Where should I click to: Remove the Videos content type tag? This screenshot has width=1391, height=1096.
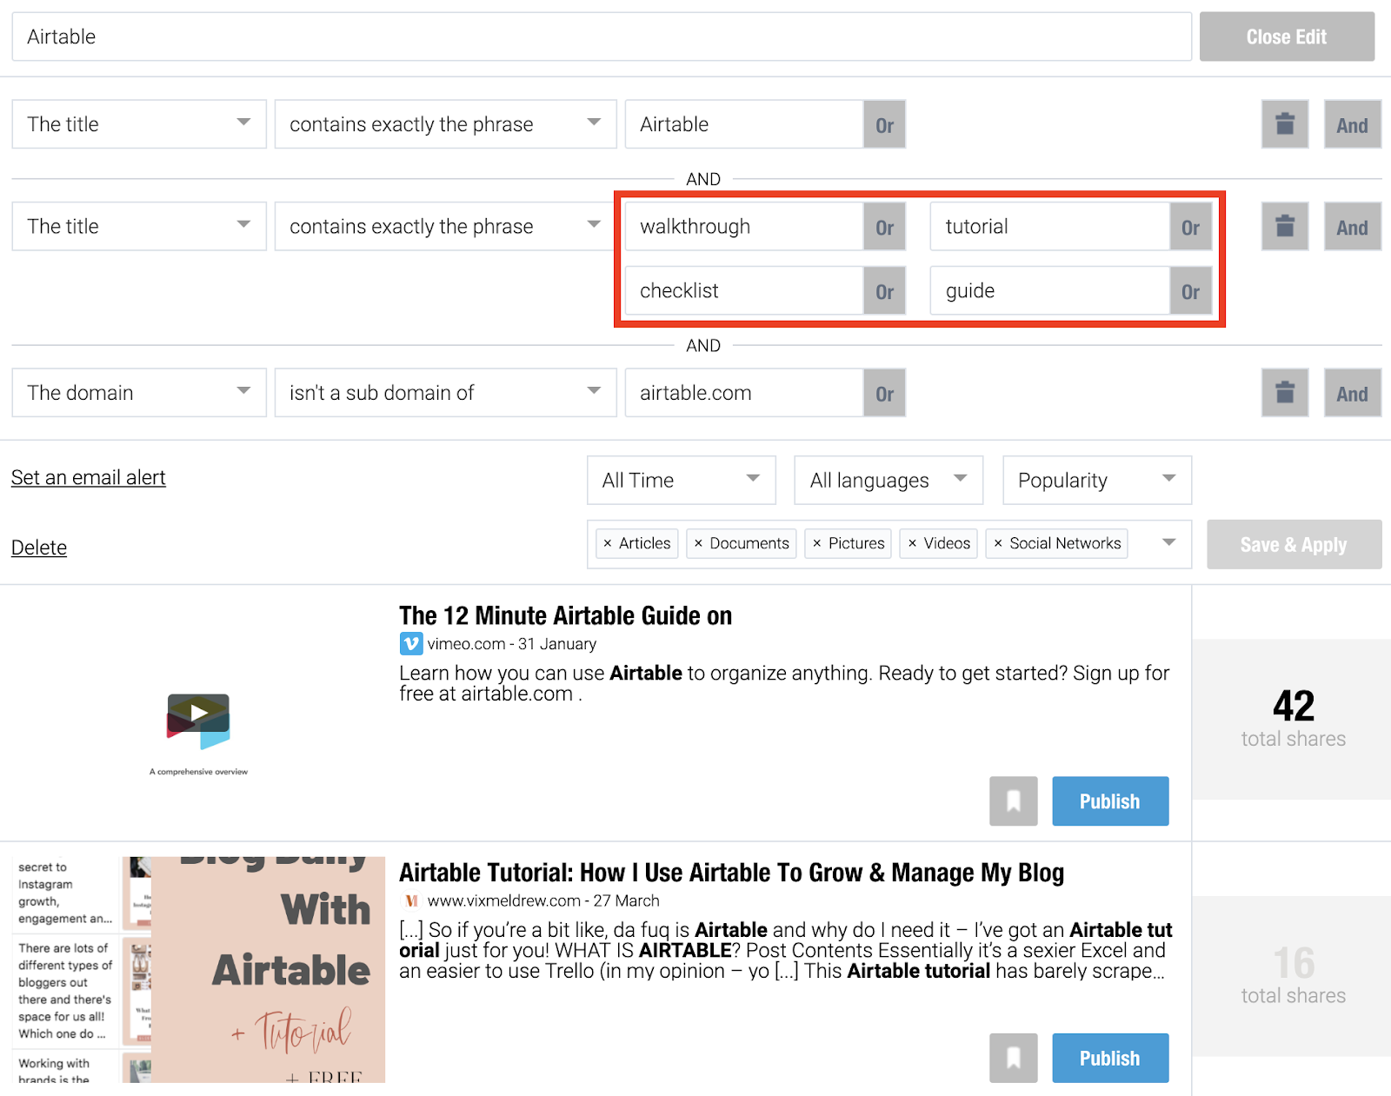[912, 543]
